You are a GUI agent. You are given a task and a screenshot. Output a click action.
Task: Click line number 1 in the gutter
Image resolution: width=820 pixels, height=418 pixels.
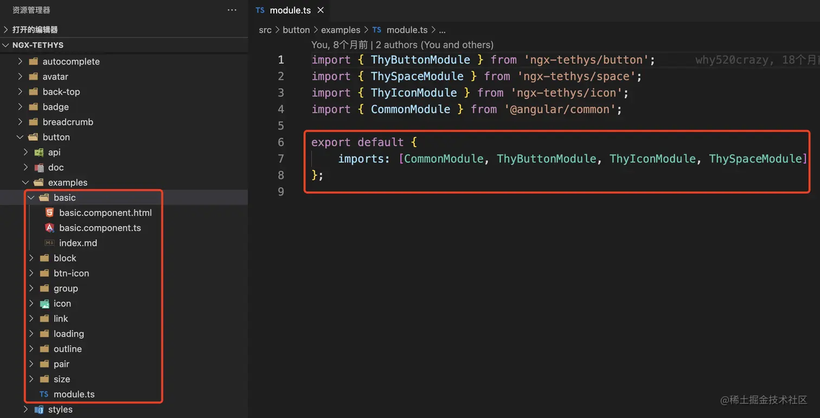pos(280,60)
